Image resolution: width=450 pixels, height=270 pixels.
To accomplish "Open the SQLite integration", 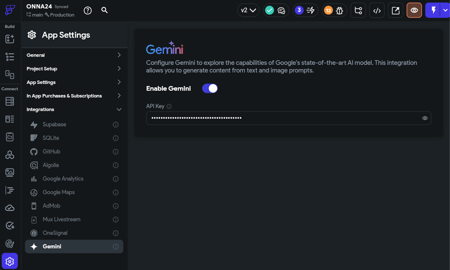I will coord(74,138).
